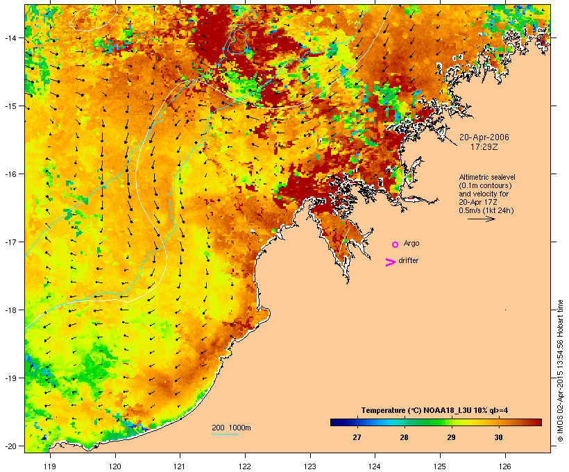Screen dimensions: 569x472
Task: Click the IMOS copyright timestamp text
Action: coord(560,371)
